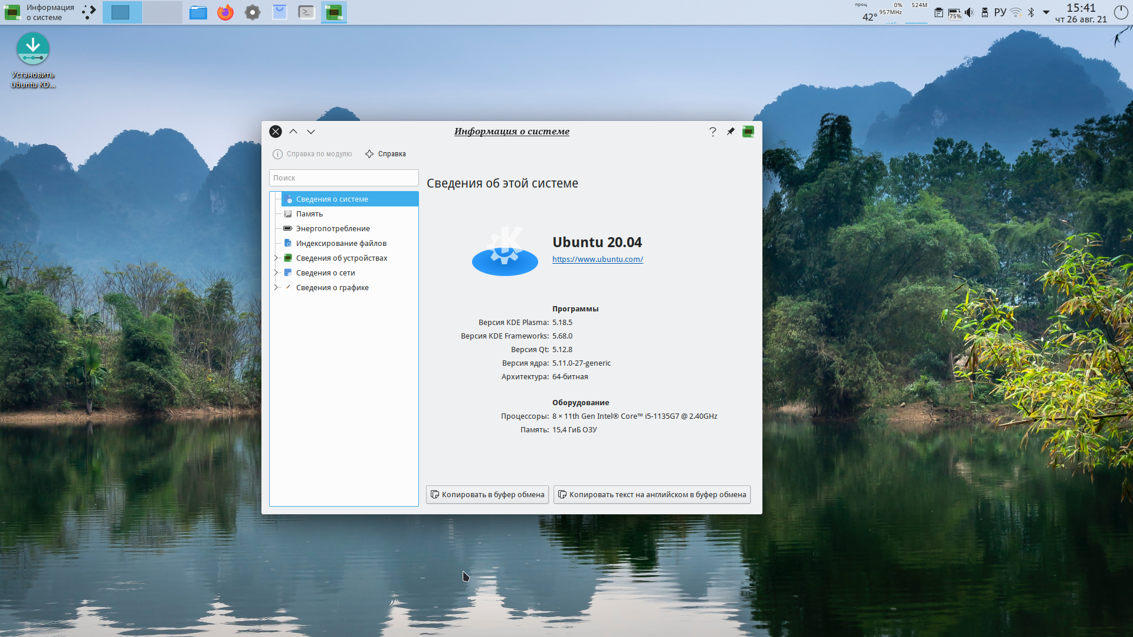Open the Bluetooth tray icon
This screenshot has width=1133, height=637.
1031,12
